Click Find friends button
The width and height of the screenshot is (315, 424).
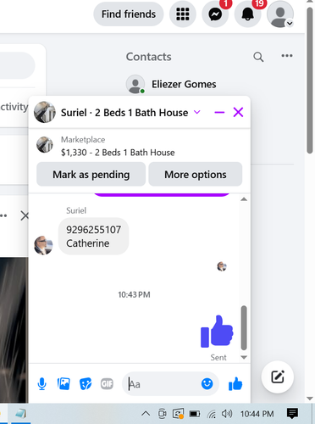[x=129, y=14]
